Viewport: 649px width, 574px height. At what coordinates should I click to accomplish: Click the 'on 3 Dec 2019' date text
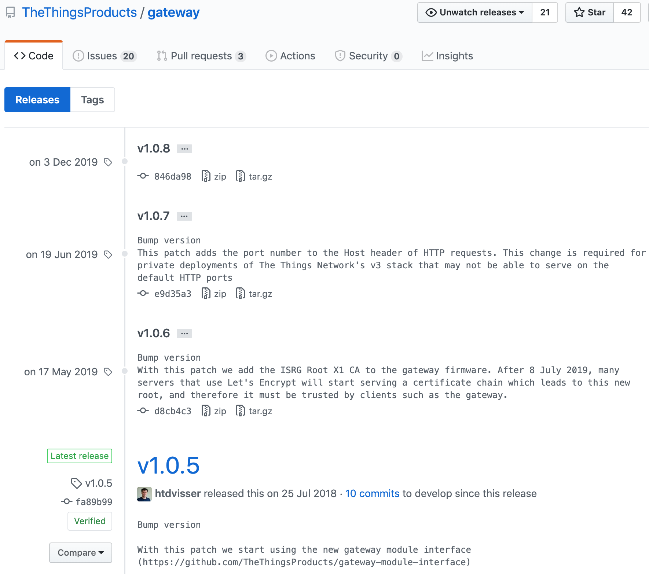click(x=63, y=162)
